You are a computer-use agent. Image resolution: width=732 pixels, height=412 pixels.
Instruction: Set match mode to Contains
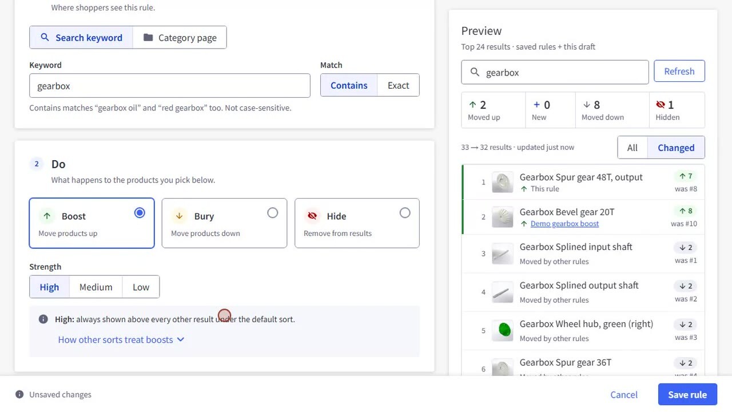click(x=349, y=85)
